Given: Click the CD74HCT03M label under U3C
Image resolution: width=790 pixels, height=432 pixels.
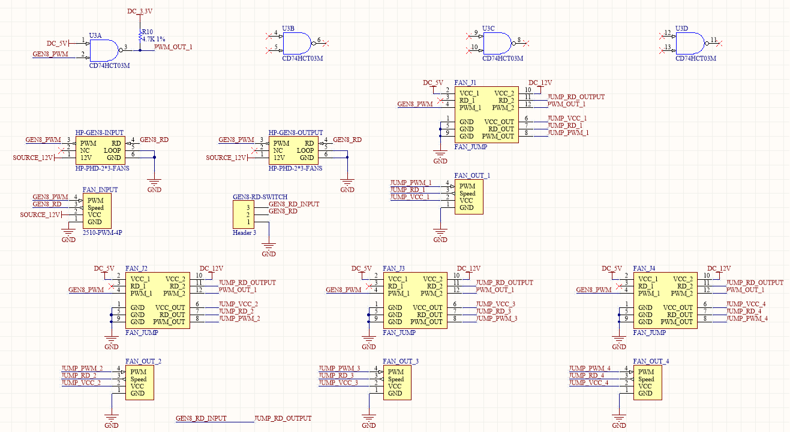Looking at the screenshot, I should point(503,59).
